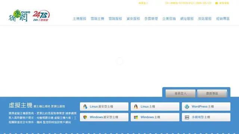
Task: Click the 24/7 engineer support logo
Action: tap(41, 16)
